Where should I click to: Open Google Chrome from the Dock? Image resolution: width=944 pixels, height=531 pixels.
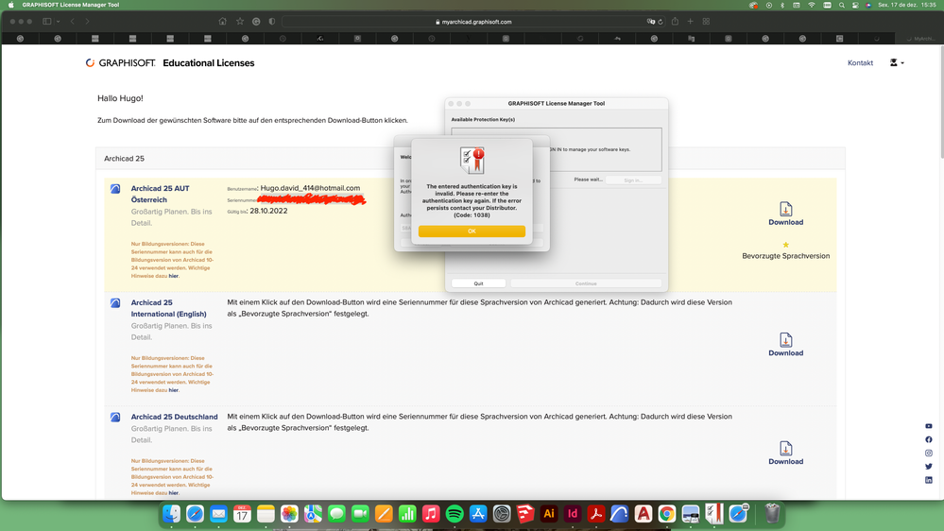[x=666, y=514]
